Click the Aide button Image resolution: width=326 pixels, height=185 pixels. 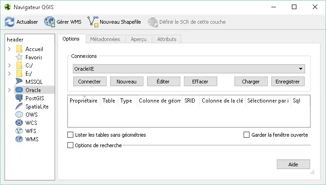pos(293,164)
